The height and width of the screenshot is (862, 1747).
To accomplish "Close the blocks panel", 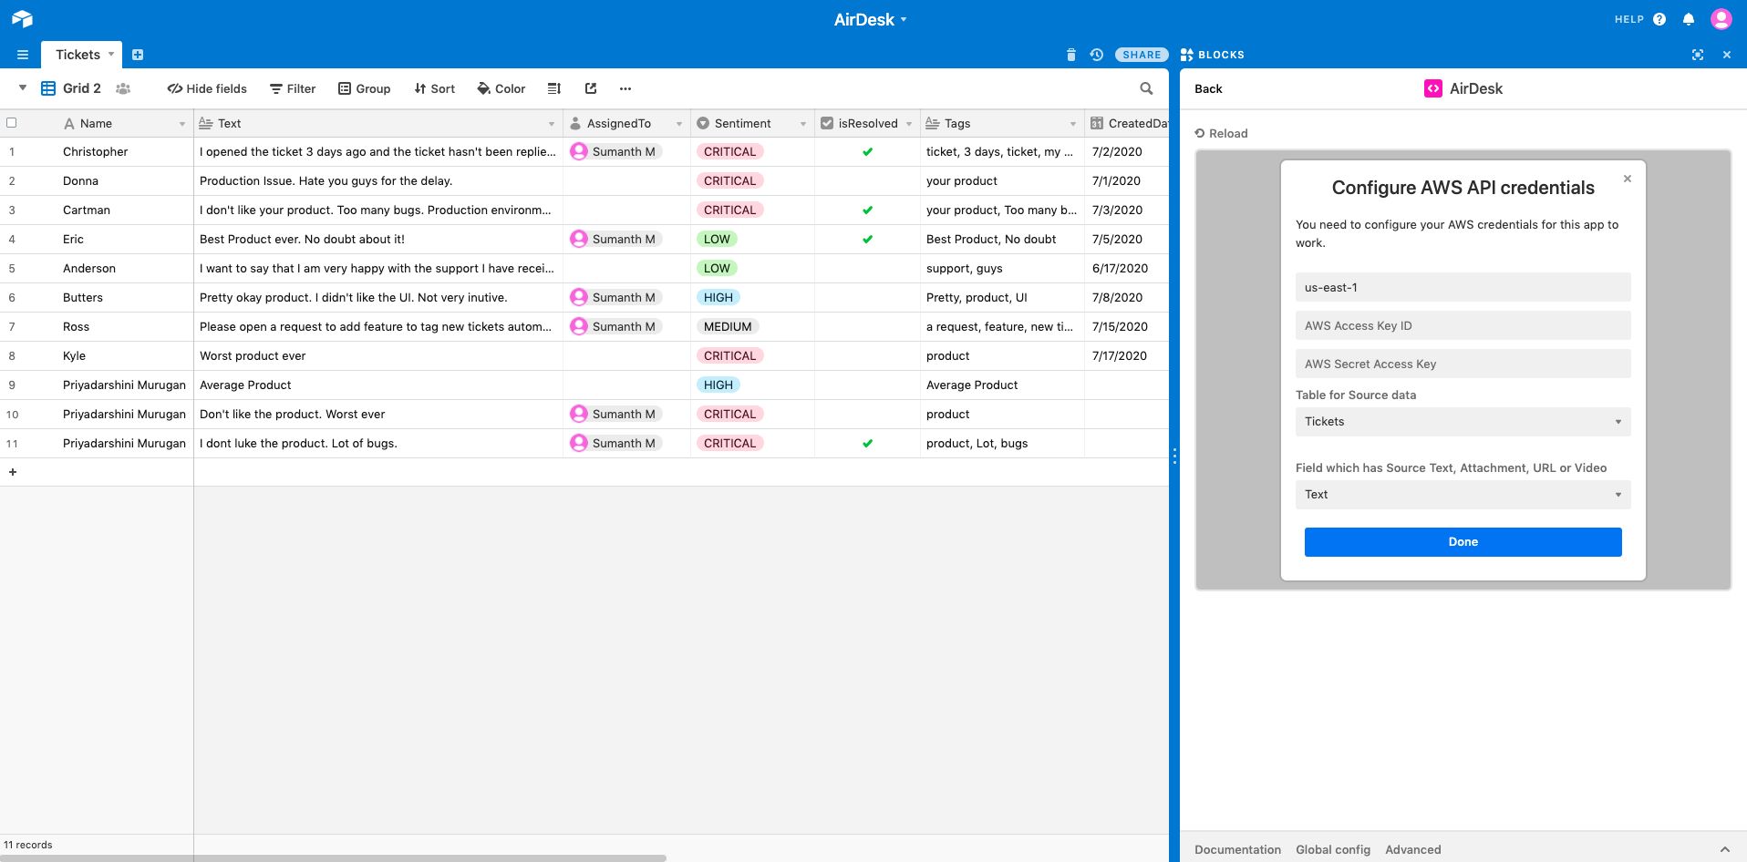I will tap(1727, 55).
